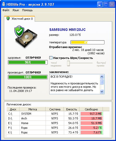Select the C:\ drive row
Image resolution: width=116 pixels, height=141 pixels.
(55, 114)
